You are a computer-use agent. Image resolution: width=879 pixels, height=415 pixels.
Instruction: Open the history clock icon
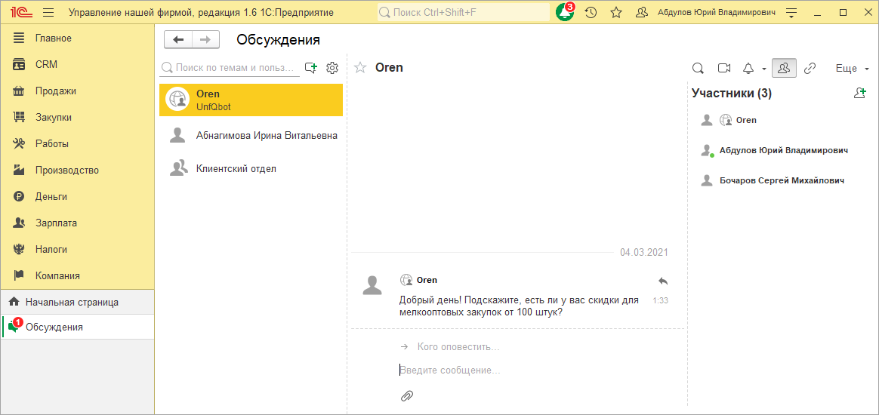click(x=591, y=12)
